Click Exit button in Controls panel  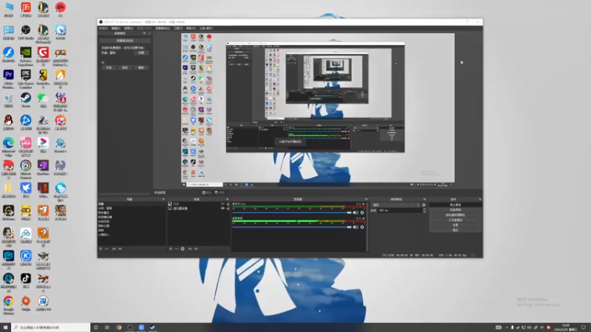point(455,230)
